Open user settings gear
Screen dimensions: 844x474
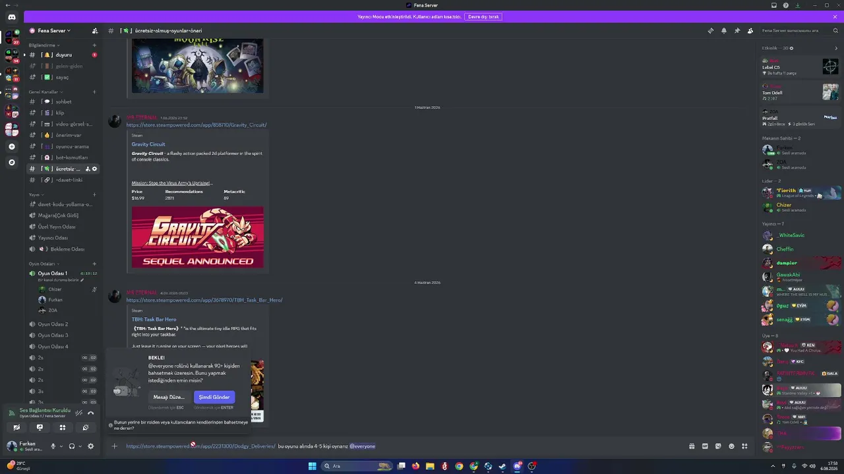pyautogui.click(x=91, y=446)
